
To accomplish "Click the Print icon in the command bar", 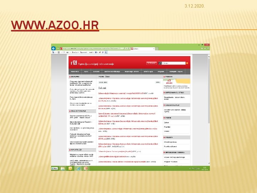I will pyautogui.click(x=67, y=52).
